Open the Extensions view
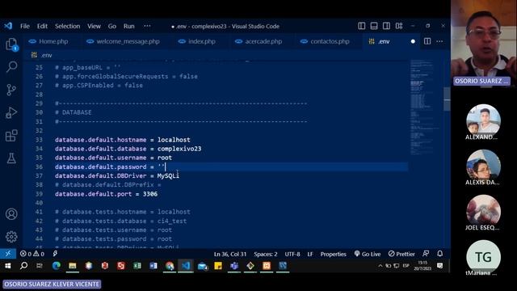 [x=11, y=135]
